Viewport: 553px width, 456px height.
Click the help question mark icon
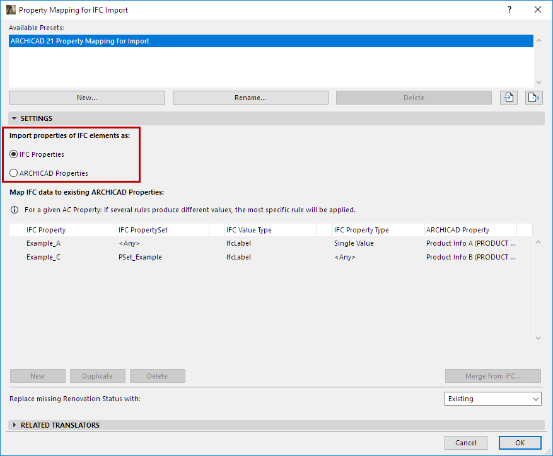[509, 10]
